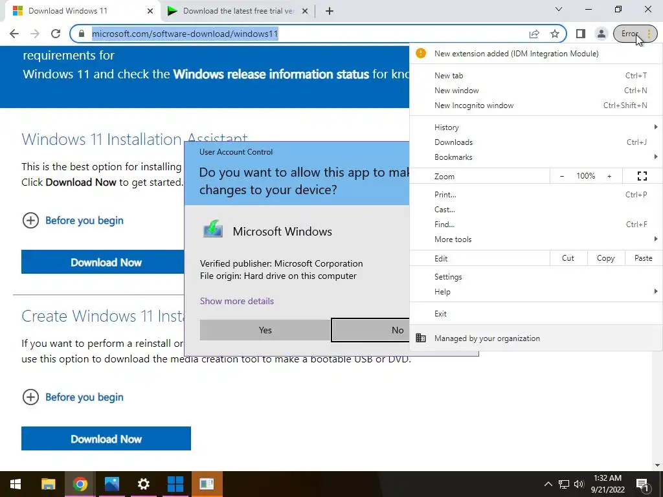Image resolution: width=663 pixels, height=497 pixels.
Task: Download Now for installation media
Action: [106, 439]
